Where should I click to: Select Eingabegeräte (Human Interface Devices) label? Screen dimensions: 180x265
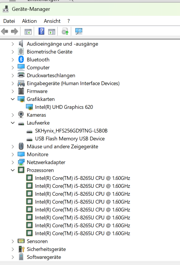(x=73, y=83)
